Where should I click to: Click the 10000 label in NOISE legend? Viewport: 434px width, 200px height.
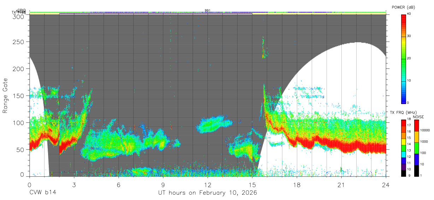[425, 130]
